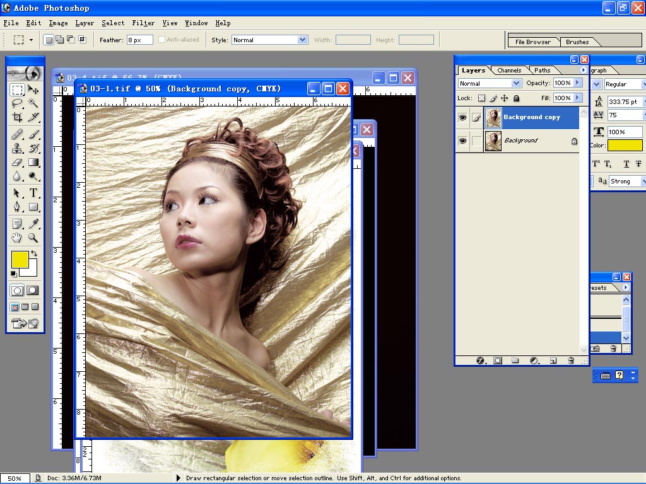Open the Filter menu
The image size is (646, 484).
coord(143,23)
